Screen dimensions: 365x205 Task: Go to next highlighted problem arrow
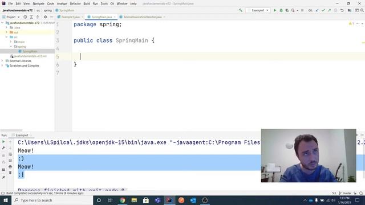coord(362,23)
